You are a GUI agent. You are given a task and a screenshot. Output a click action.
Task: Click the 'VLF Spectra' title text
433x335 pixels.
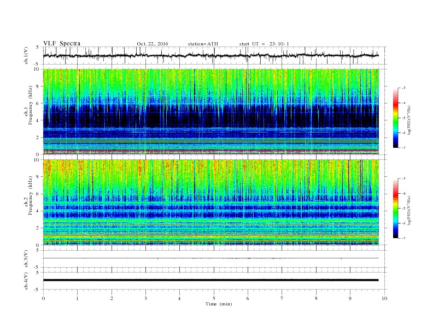coord(62,43)
